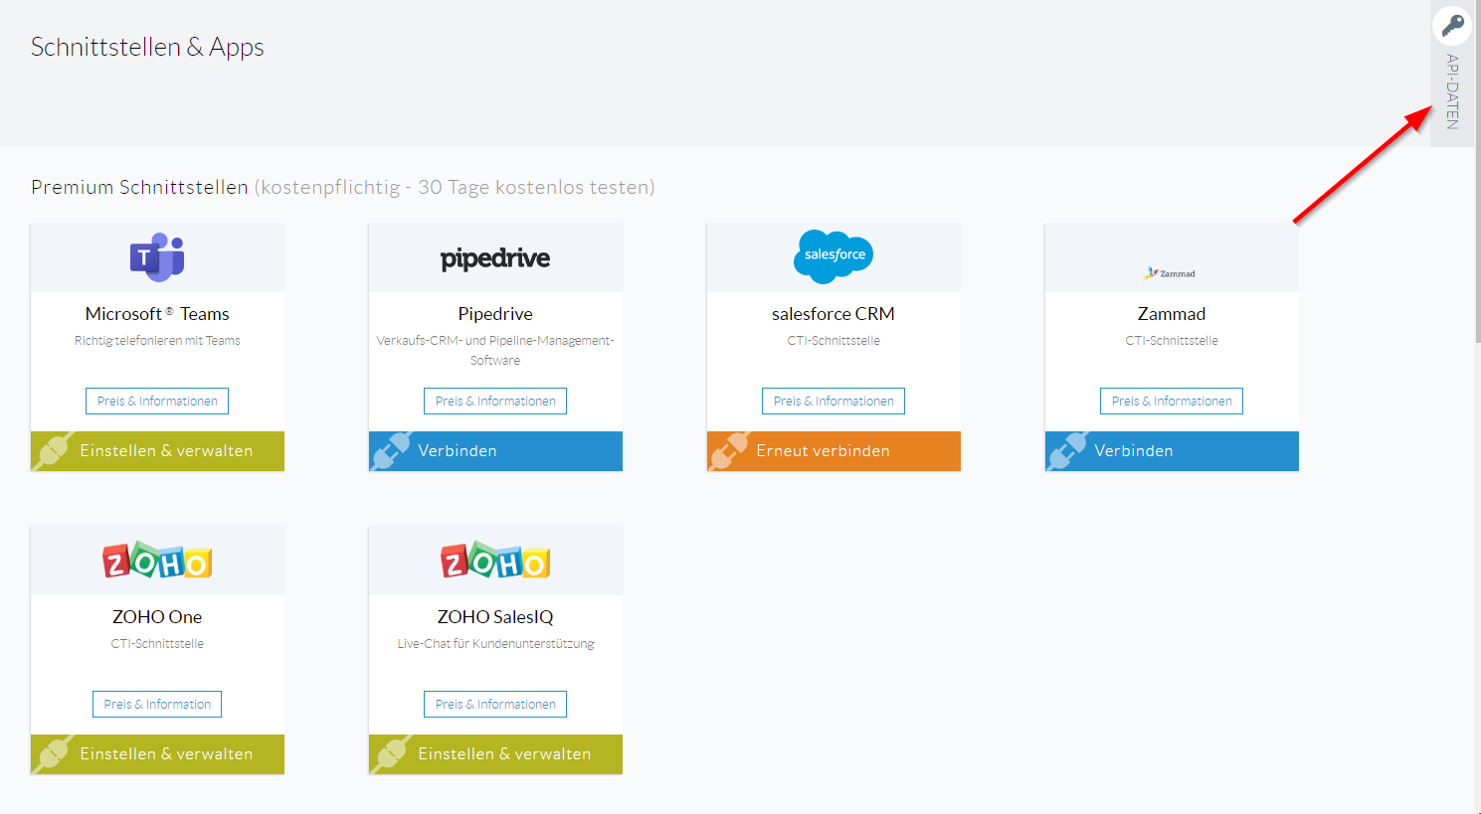Click the salesforce cloud logo
The height and width of the screenshot is (814, 1481).
coord(833,255)
